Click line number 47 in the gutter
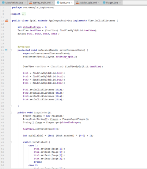147x169 pixels. (x=2, y=136)
